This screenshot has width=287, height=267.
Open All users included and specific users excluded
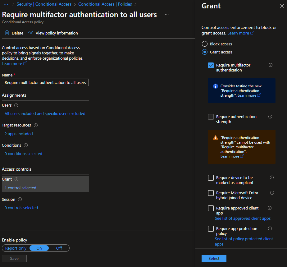click(x=45, y=113)
